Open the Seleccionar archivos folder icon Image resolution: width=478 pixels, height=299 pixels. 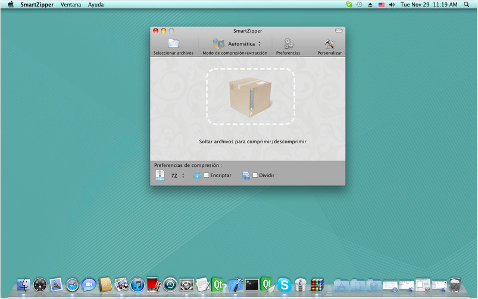(x=173, y=43)
